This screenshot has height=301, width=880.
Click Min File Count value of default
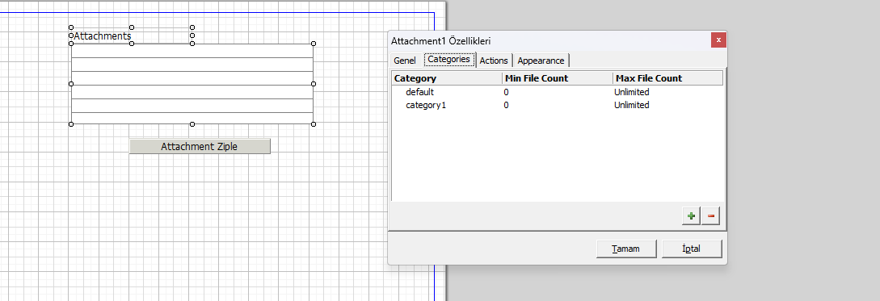tap(506, 92)
